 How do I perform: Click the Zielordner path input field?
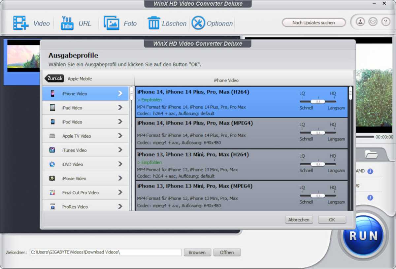tap(106, 252)
